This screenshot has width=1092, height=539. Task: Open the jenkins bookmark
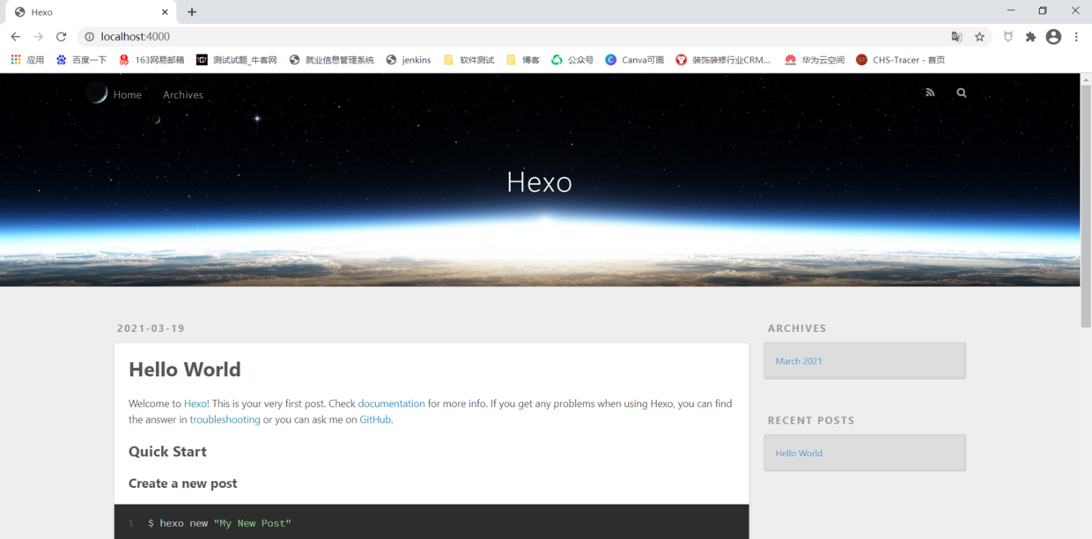409,60
